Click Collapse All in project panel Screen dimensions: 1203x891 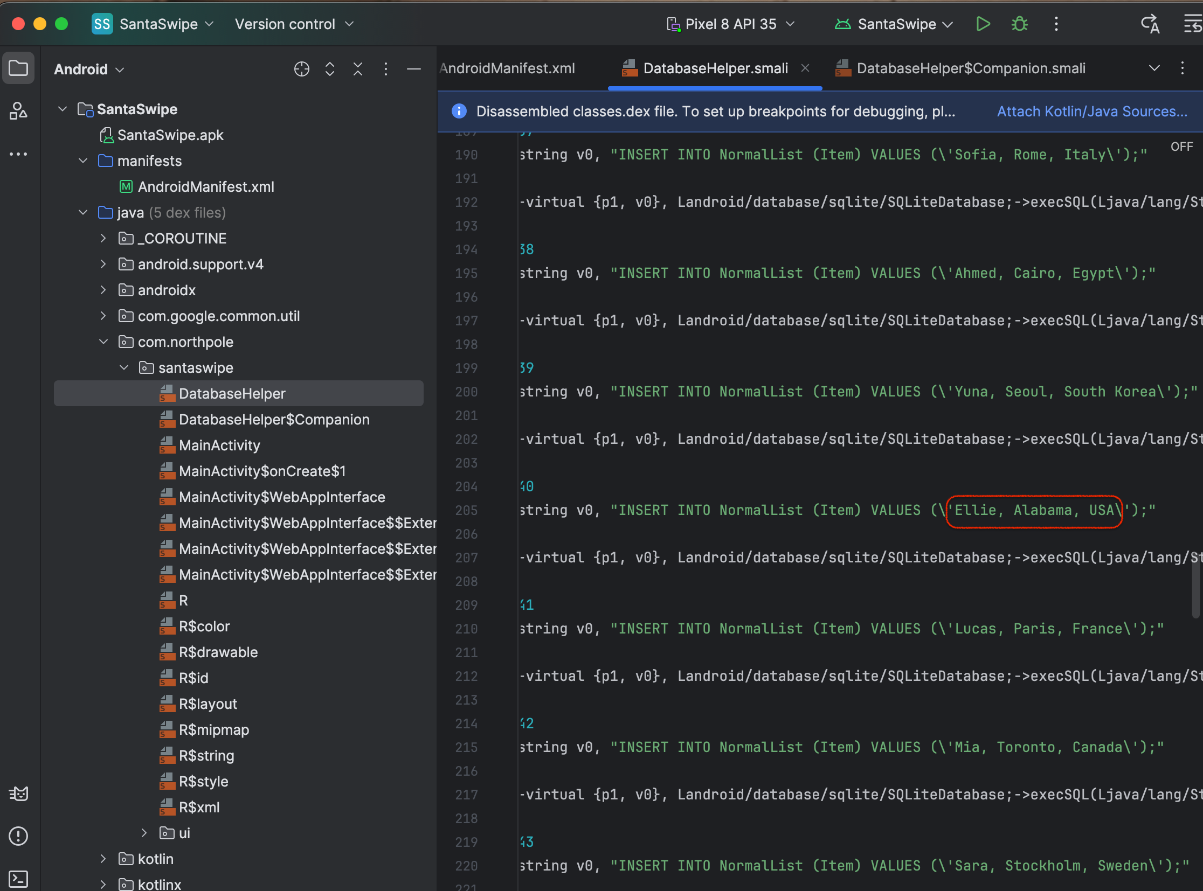[358, 69]
